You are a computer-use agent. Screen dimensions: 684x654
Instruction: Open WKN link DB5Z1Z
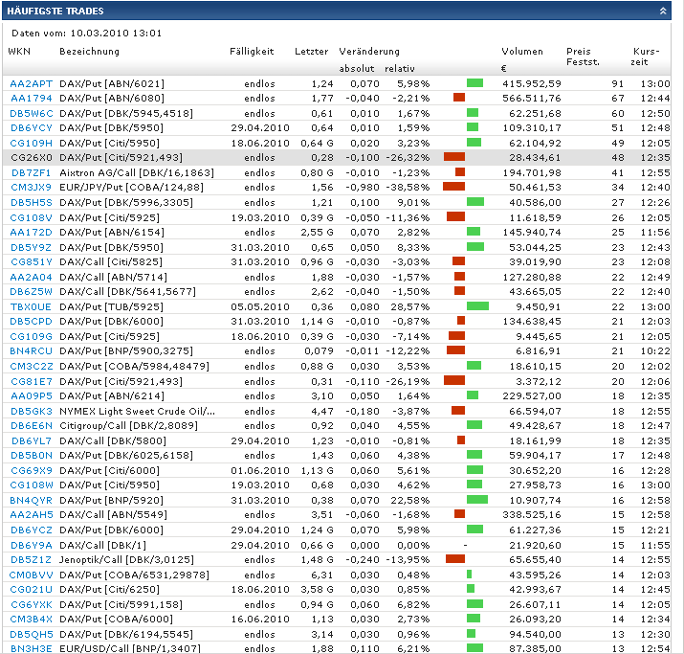(31, 560)
